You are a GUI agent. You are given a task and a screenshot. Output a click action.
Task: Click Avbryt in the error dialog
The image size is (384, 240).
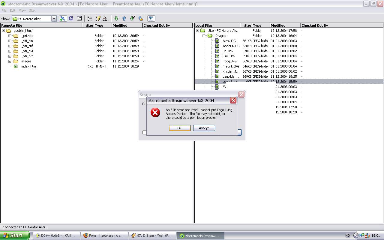(x=204, y=128)
